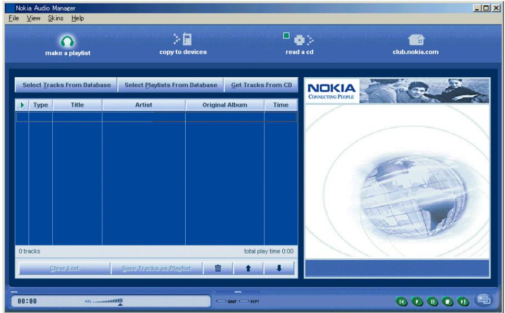
Task: Move selected track down with arrow
Action: point(279,268)
